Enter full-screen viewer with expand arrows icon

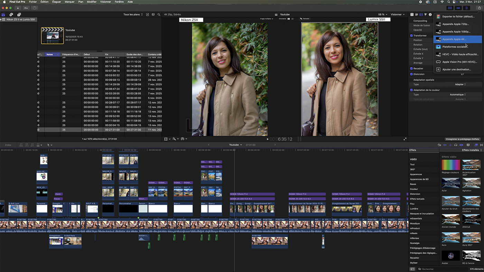tap(405, 139)
